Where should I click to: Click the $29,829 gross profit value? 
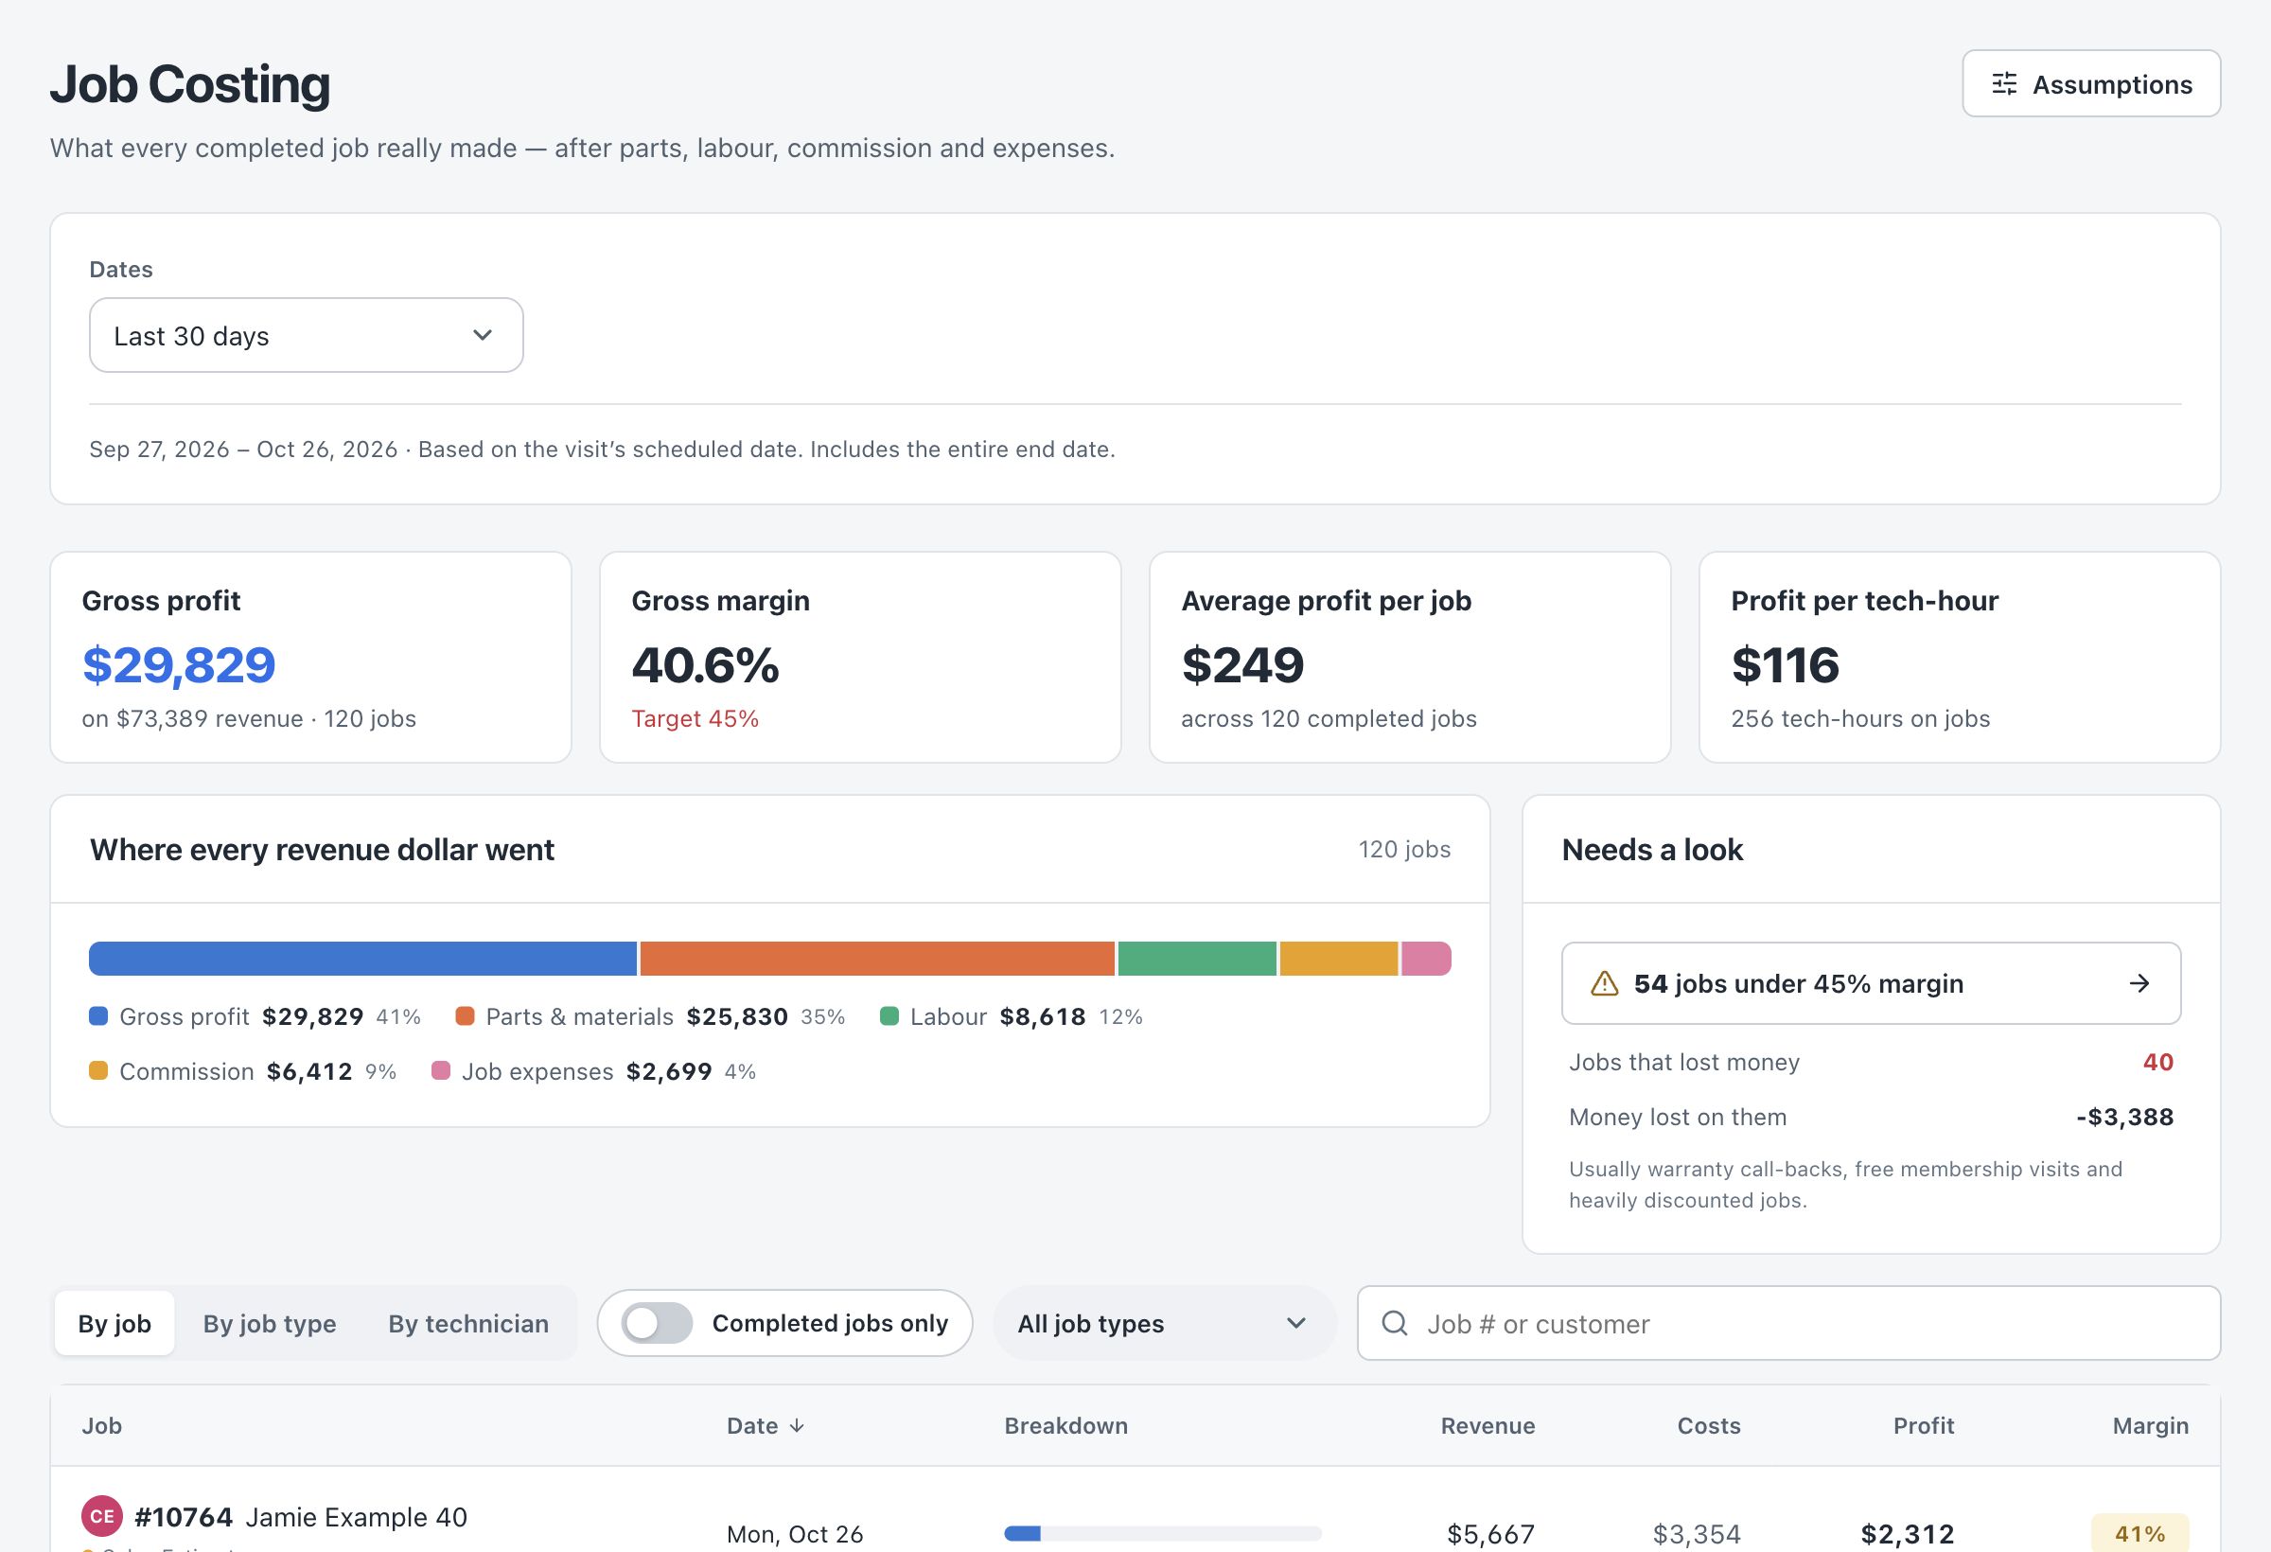(179, 664)
